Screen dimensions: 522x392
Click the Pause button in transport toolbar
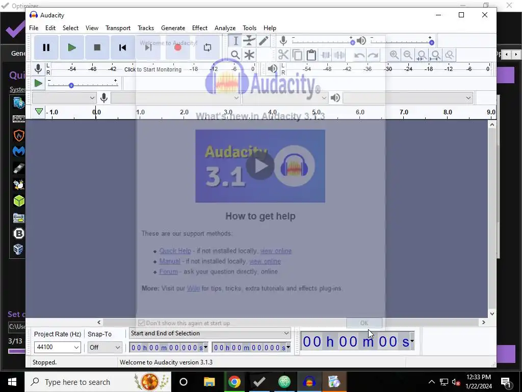(x=46, y=47)
